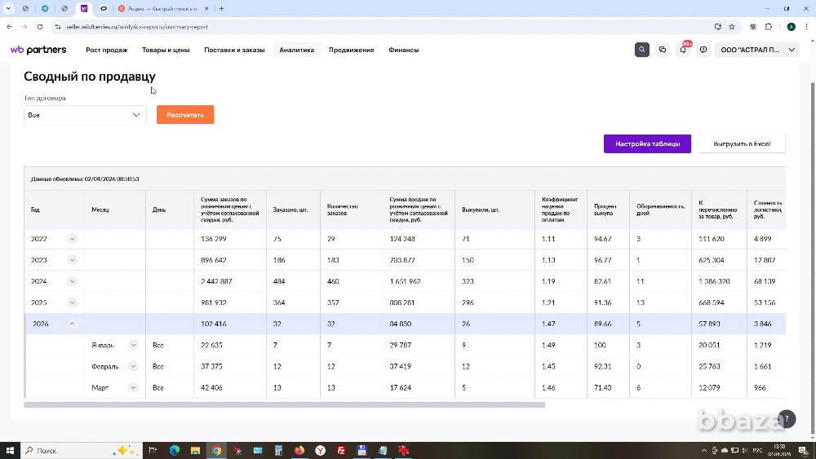Open the browser extensions puzzle icon
Viewport: 816px width, 459px height.
pyautogui.click(x=769, y=26)
